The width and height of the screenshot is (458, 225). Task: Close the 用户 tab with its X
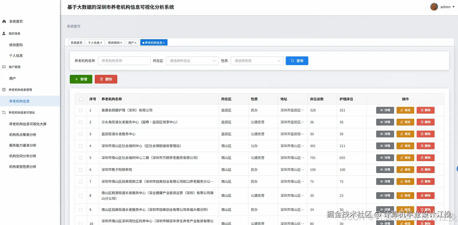pos(136,43)
